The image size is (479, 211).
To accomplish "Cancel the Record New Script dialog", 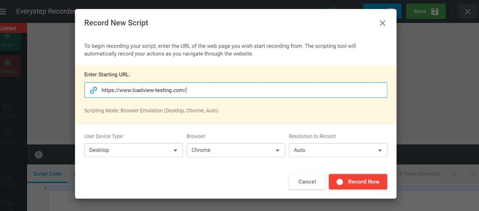I will coord(306,182).
